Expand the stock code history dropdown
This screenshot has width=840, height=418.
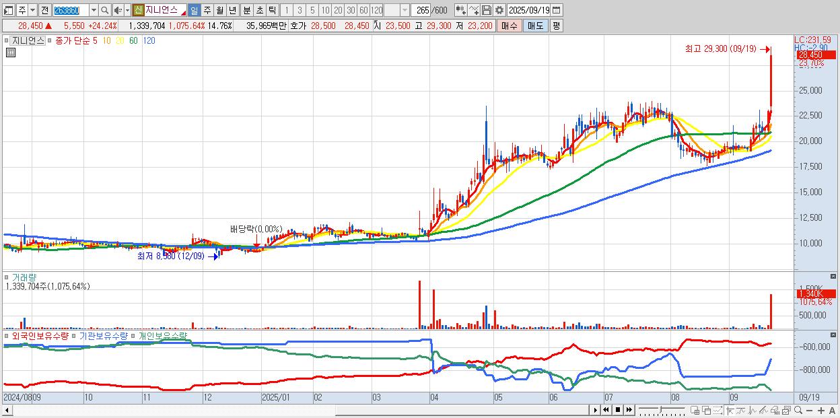click(93, 10)
